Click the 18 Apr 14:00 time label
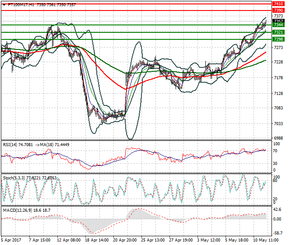The height and width of the screenshot is (245, 289). click(97, 240)
